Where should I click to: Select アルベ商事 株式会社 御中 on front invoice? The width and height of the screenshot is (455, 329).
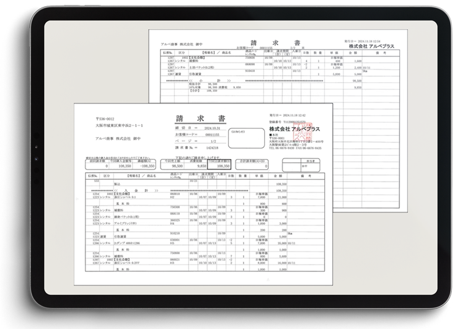[x=118, y=139]
